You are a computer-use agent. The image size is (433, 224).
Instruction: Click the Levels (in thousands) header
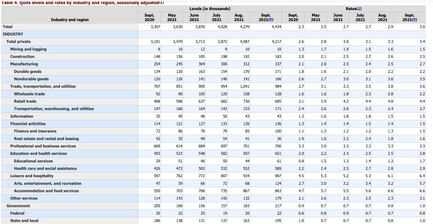(210, 8)
